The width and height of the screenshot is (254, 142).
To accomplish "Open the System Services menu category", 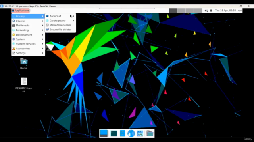I will (x=28, y=44).
